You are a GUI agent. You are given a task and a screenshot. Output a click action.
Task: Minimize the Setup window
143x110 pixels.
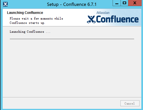click(117, 3)
